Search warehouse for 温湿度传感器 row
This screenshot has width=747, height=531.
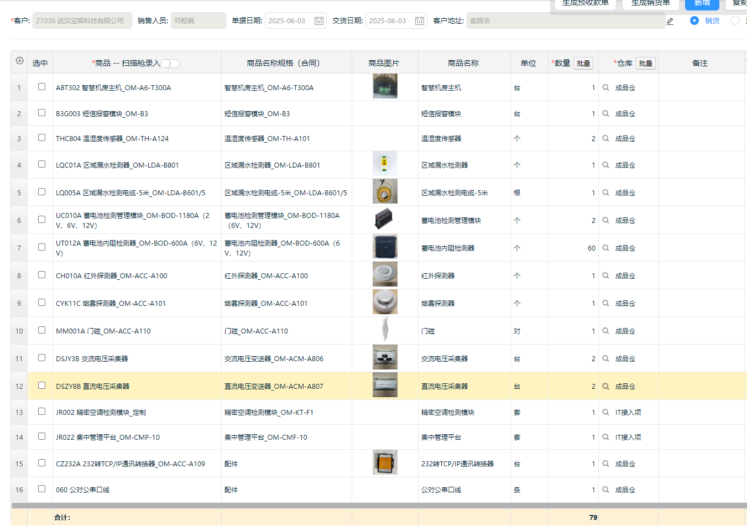click(x=605, y=138)
